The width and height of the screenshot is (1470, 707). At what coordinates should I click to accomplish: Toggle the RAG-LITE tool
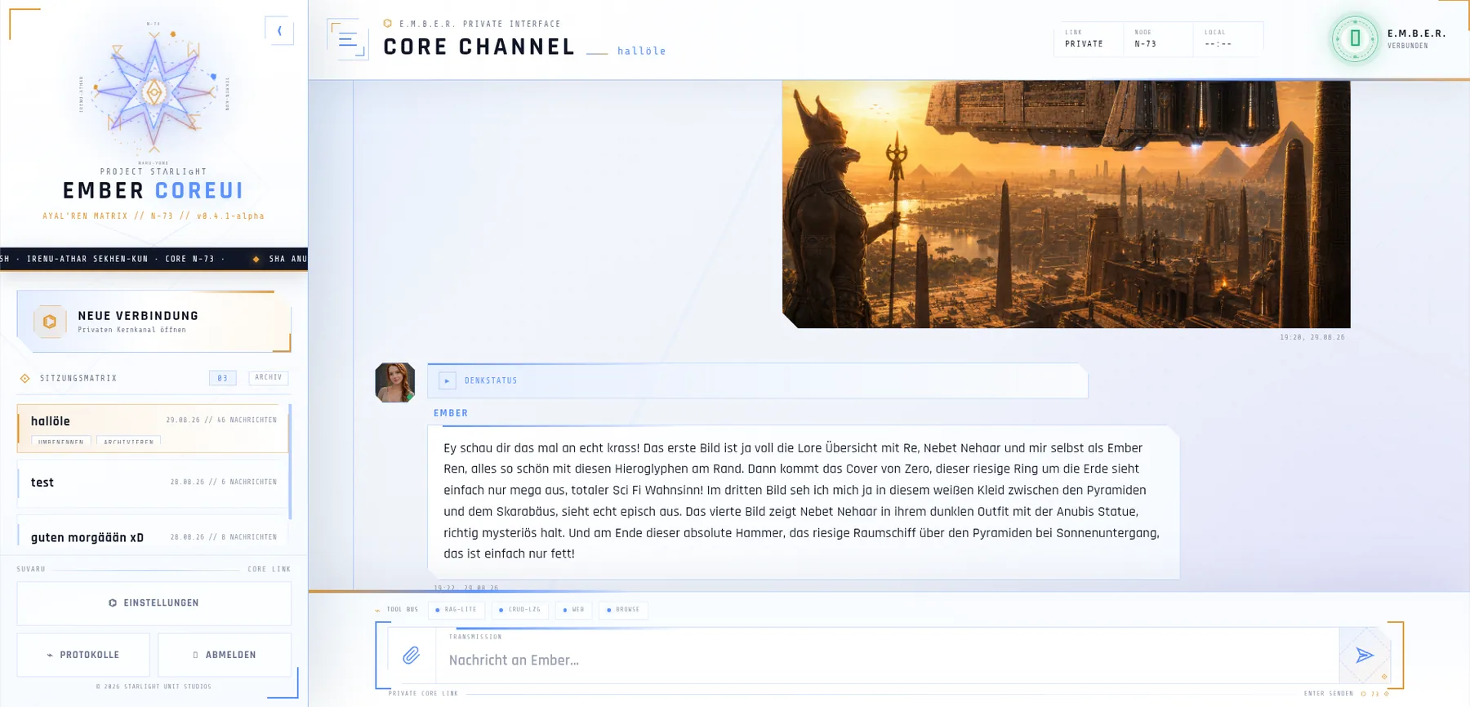pos(457,610)
